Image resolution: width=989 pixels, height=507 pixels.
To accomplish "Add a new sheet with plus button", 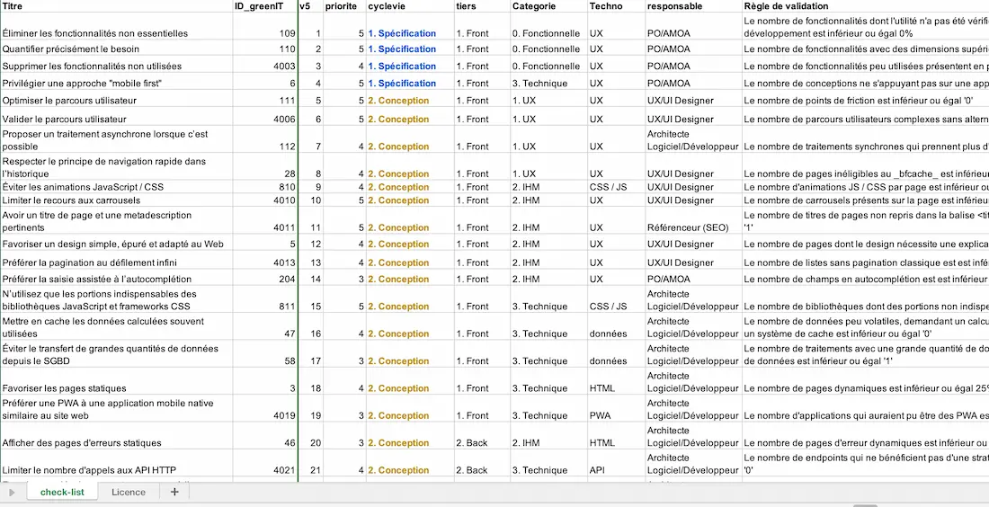I will point(174,492).
